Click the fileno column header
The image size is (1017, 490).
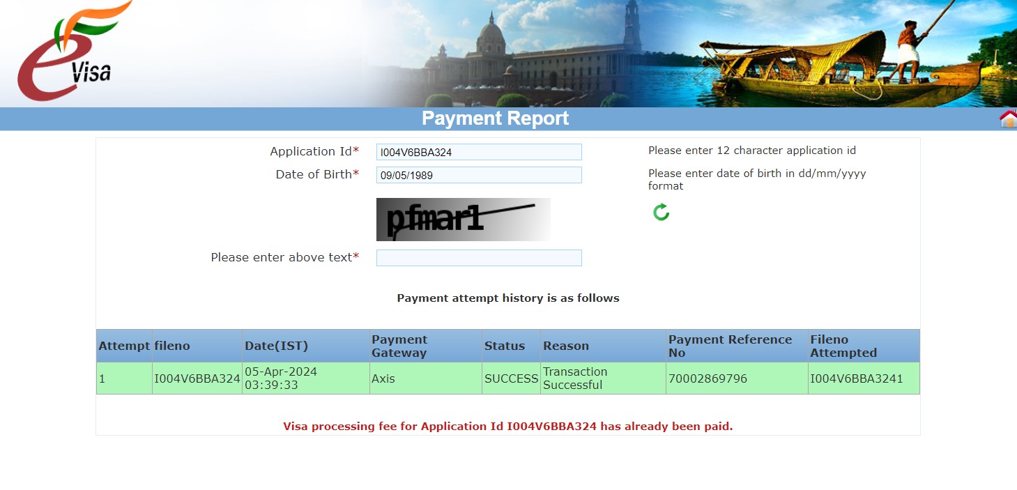[172, 346]
